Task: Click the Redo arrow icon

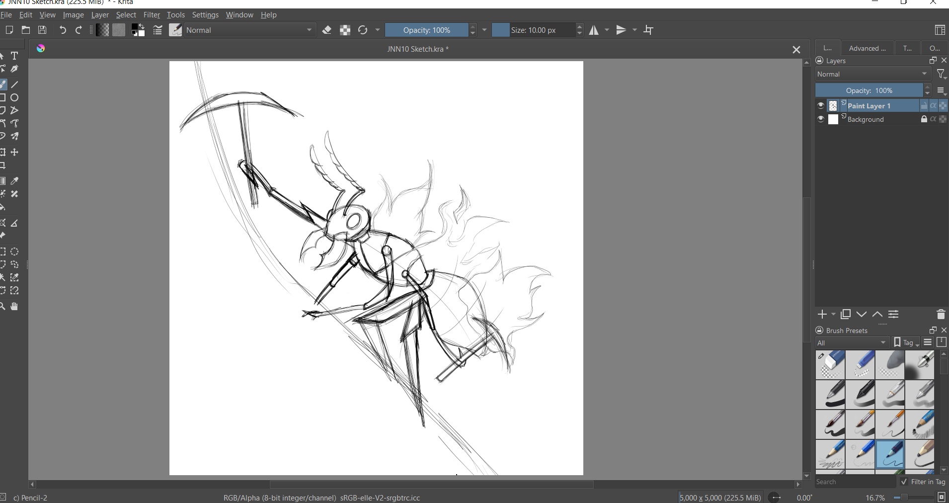Action: click(79, 30)
